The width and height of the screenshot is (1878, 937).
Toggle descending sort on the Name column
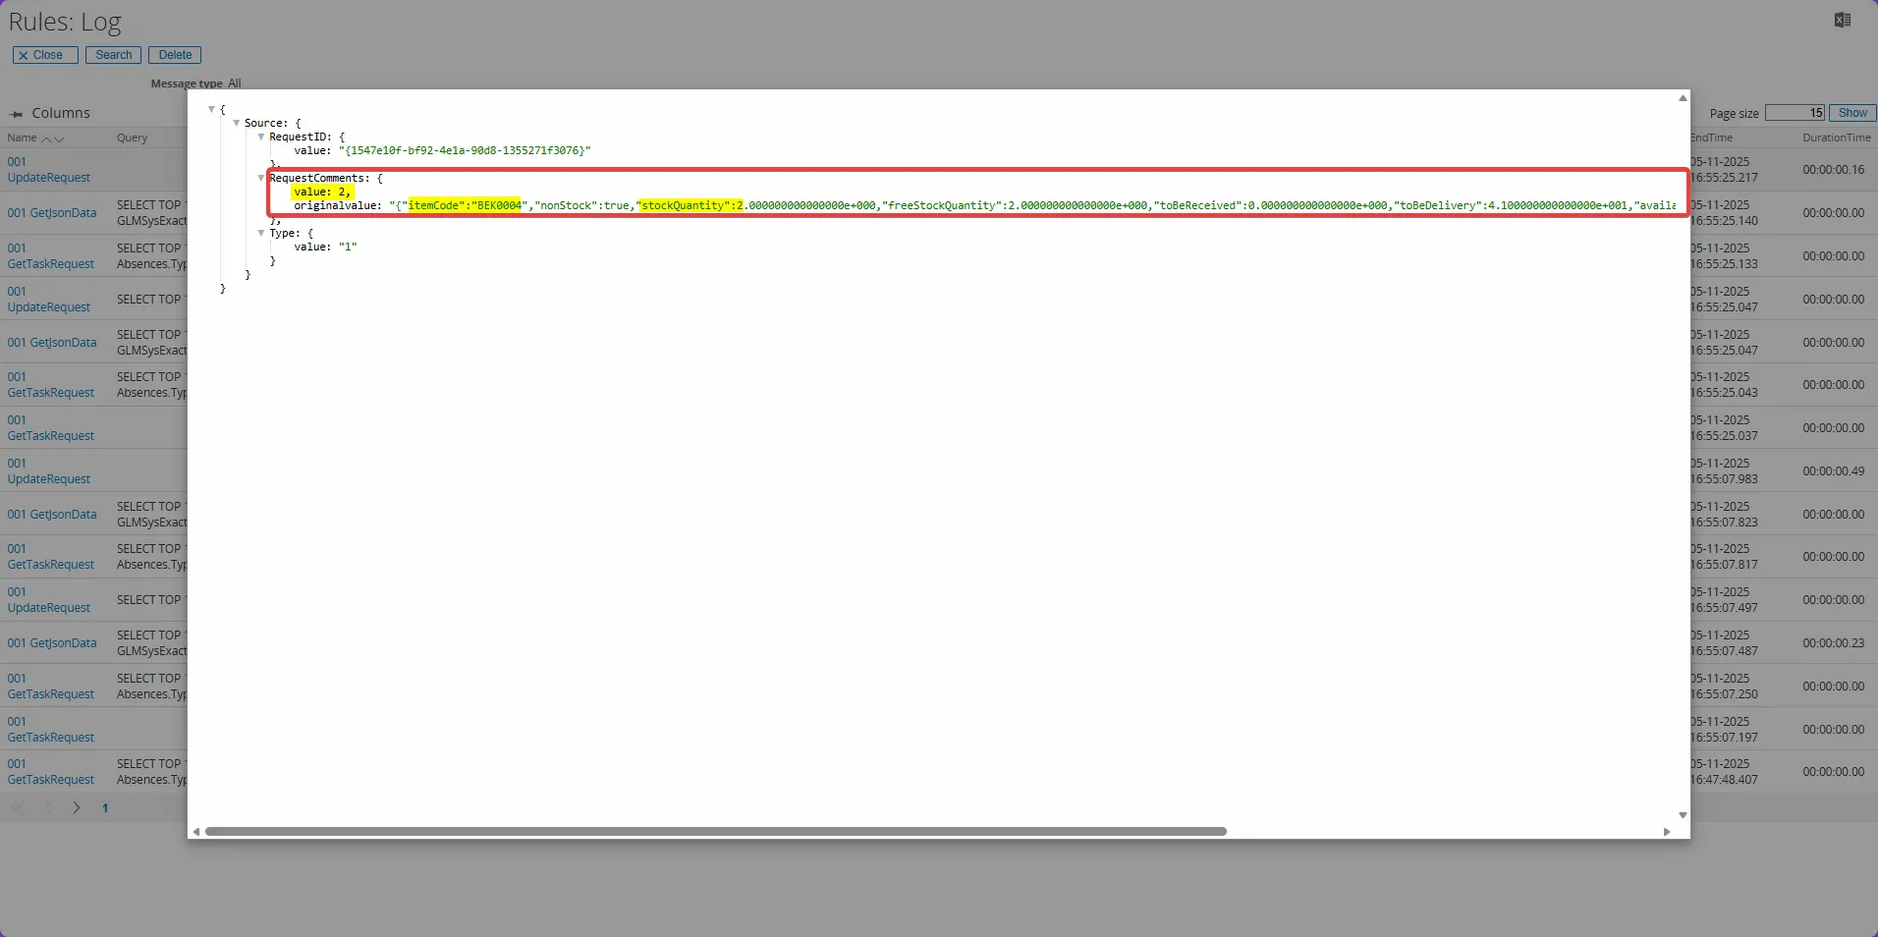(x=60, y=139)
